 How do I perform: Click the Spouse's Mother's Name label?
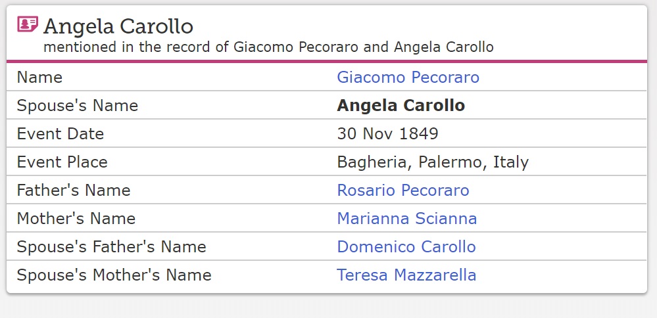pos(114,275)
